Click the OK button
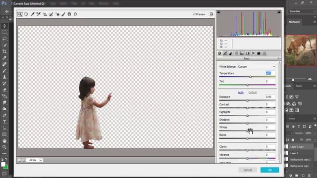This screenshot has width=317, height=178. (269, 170)
